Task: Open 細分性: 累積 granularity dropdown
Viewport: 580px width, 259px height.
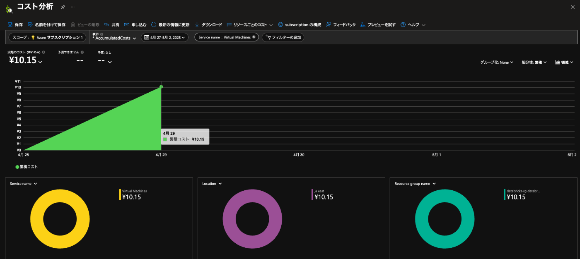Action: (534, 62)
